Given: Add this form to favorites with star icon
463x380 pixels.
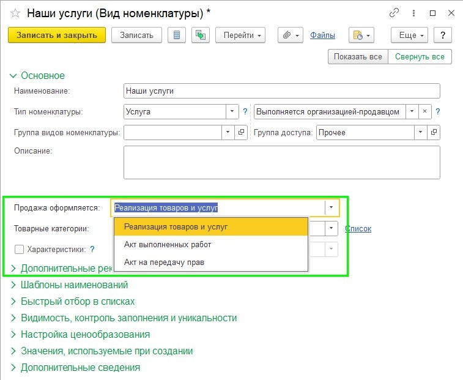Looking at the screenshot, I should coord(15,13).
